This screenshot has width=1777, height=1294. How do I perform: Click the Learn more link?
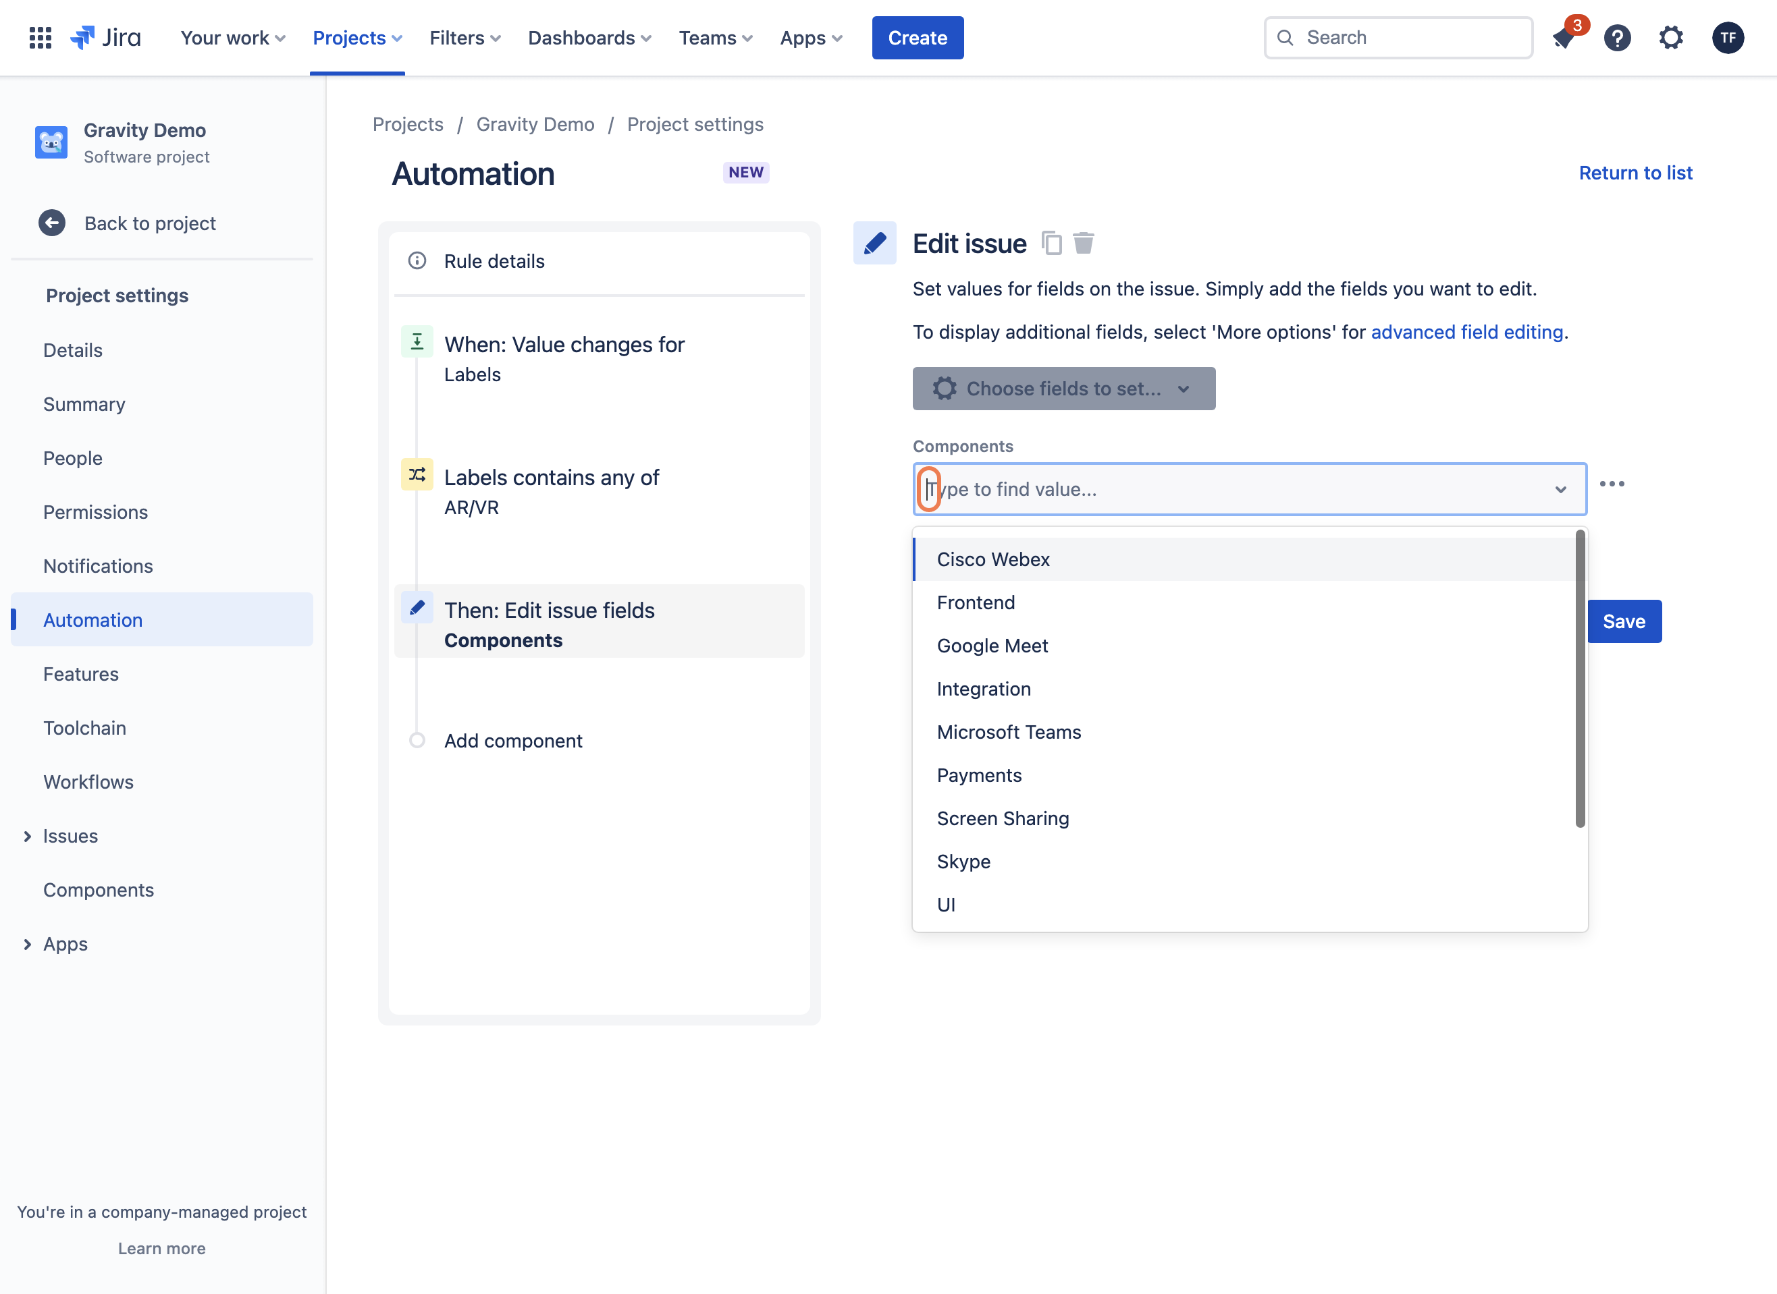pyautogui.click(x=161, y=1249)
